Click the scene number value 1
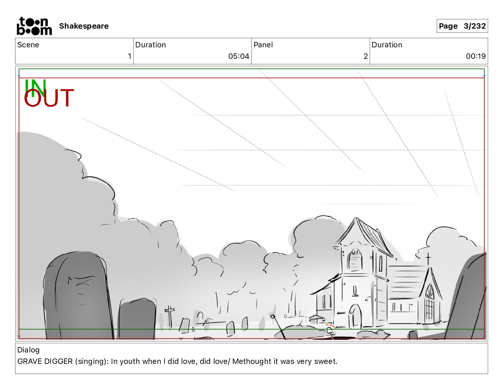Image resolution: width=504 pixels, height=389 pixels. coord(129,56)
